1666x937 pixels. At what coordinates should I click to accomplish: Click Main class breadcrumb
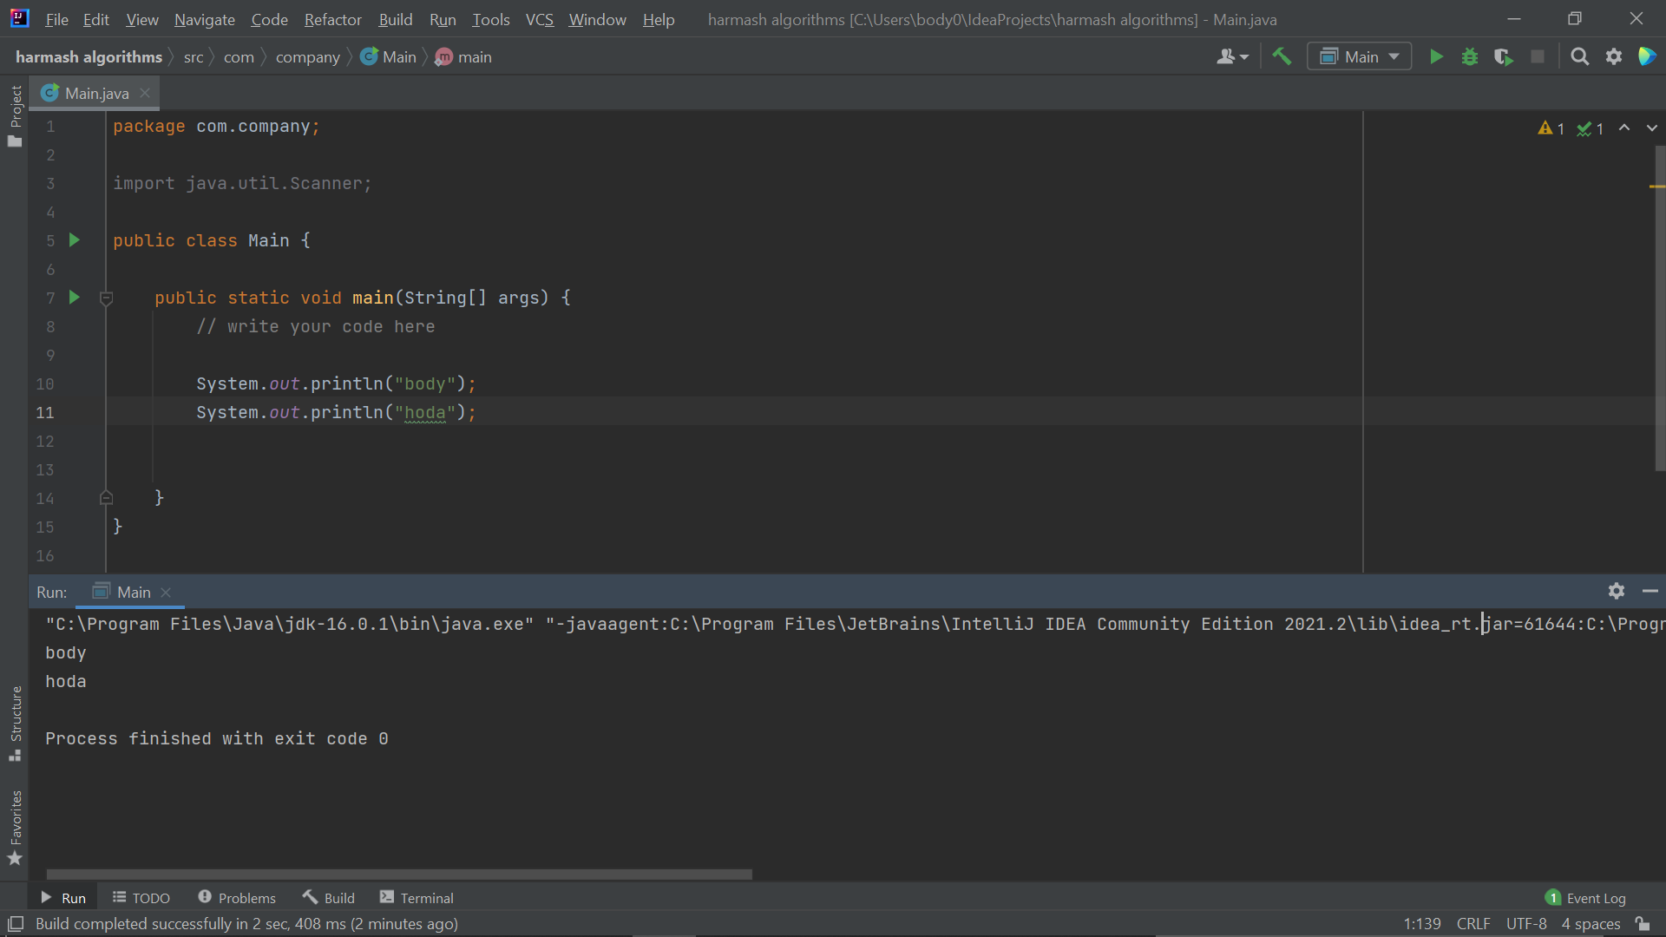[389, 56]
